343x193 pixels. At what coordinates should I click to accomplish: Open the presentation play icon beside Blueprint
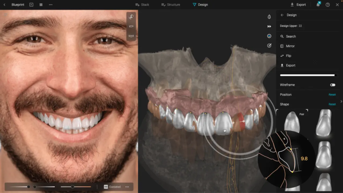pyautogui.click(x=31, y=5)
